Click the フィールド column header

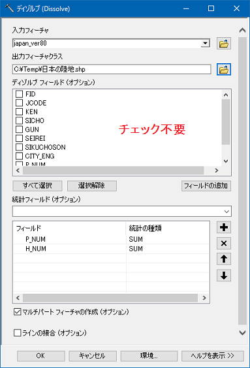point(70,228)
